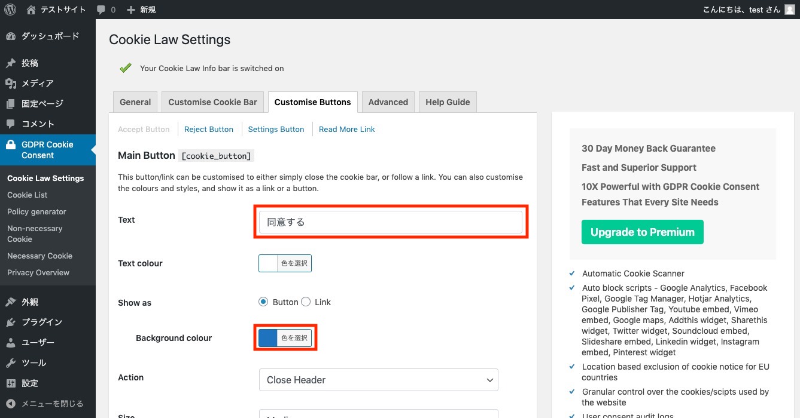Click the ツール wrench icon
This screenshot has height=418, width=800.
click(x=11, y=362)
